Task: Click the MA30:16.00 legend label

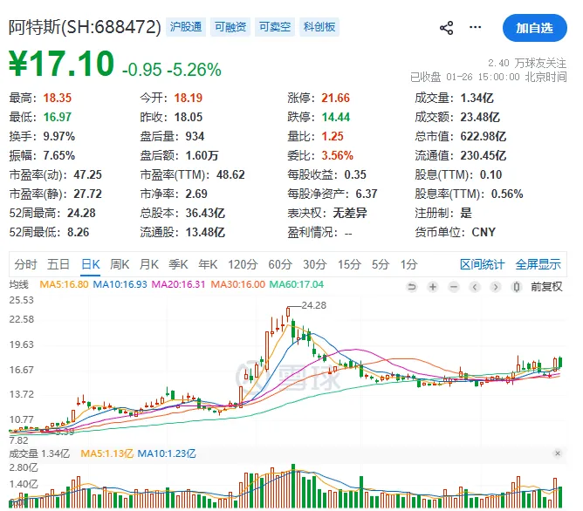Action: 238,284
